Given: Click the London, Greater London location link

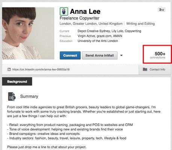Looking at the screenshot, I should point(91,24).
